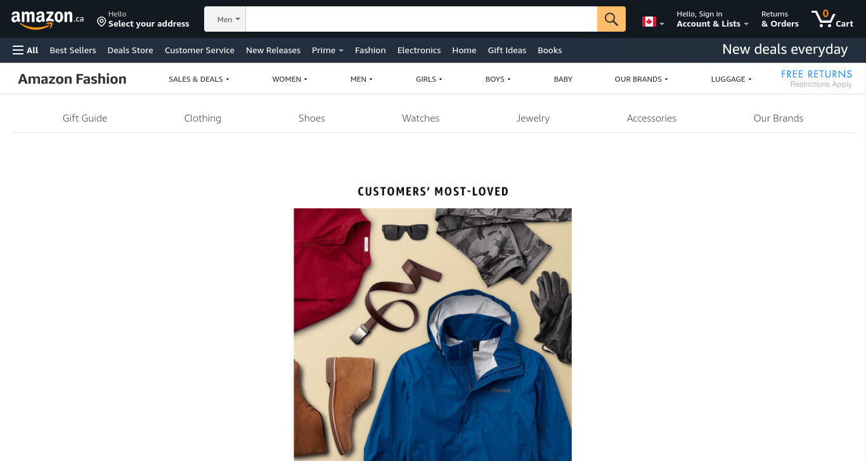Click the Amazon.ca logo
Viewport: 866px width, 461px height.
[48, 20]
